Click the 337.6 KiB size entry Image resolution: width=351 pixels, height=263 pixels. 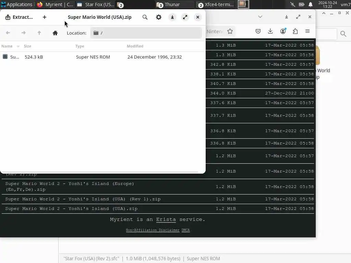(223, 103)
